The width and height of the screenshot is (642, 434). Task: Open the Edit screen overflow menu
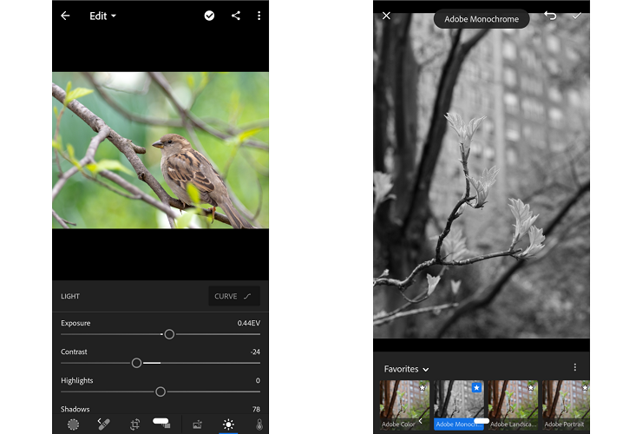pos(259,16)
